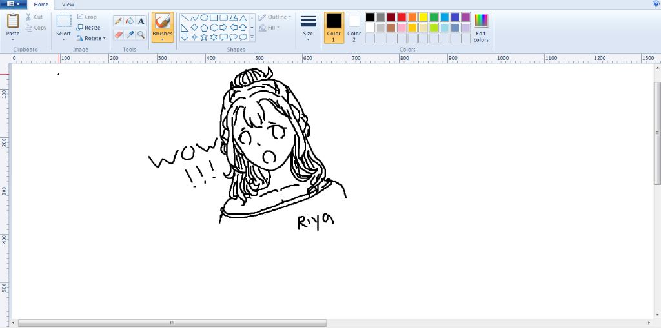Expand the Brushes dropdown arrow
This screenshot has height=328, width=661.
[x=162, y=39]
